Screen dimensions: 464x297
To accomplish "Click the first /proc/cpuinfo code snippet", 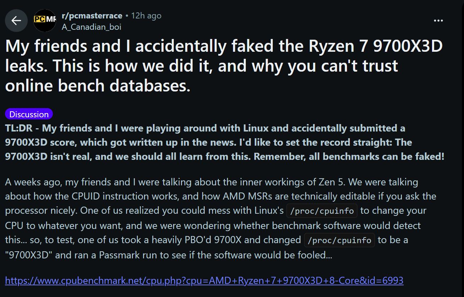I will click(321, 211).
